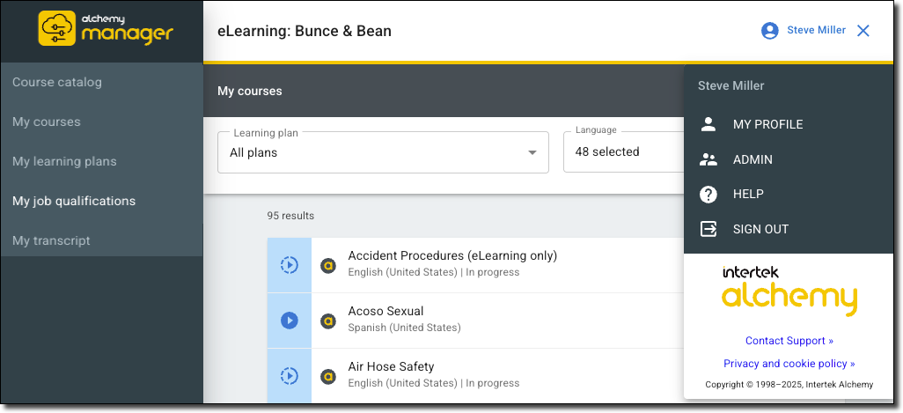The image size is (903, 413).
Task: Resume the Air Hose Safety course play icon
Action: [x=289, y=376]
